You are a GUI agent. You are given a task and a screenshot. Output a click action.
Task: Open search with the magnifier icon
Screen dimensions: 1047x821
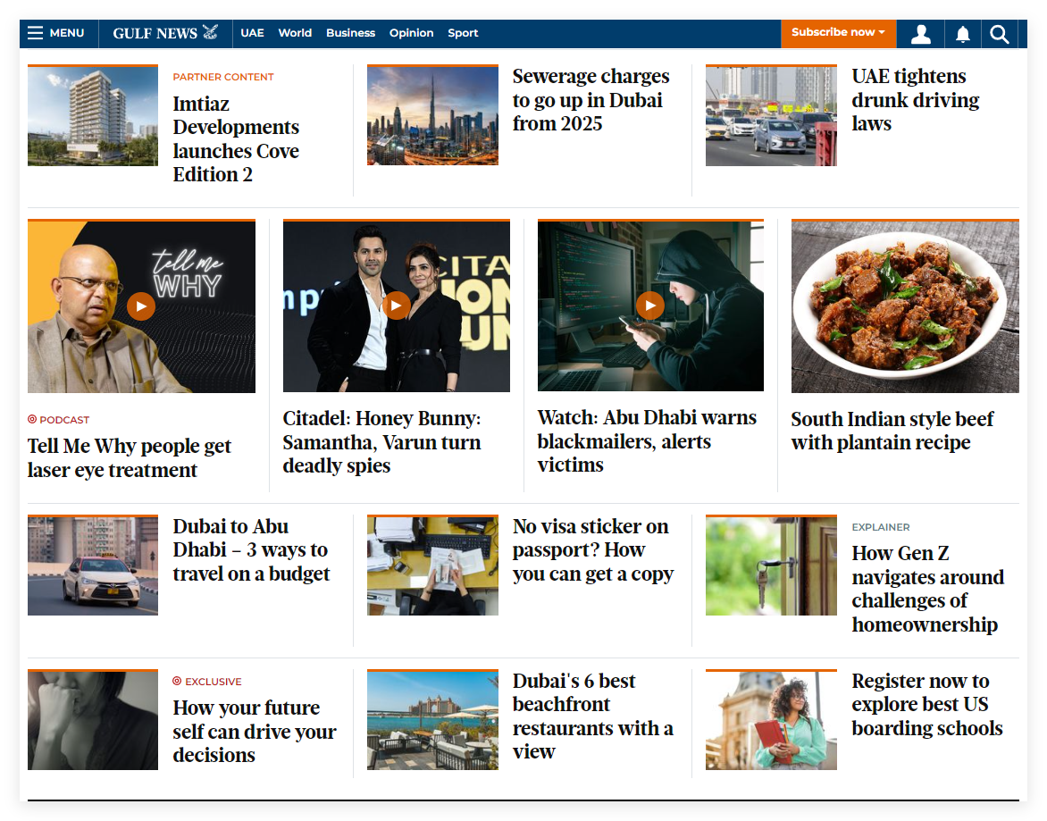[x=1000, y=34]
